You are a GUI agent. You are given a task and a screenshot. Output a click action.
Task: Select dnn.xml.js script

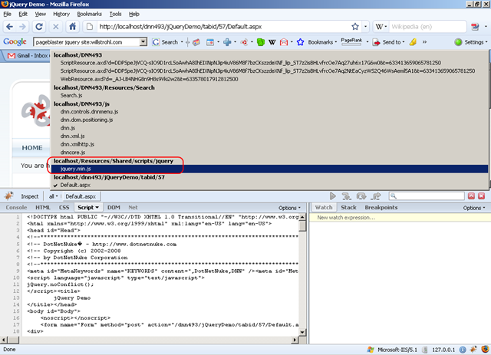(x=72, y=136)
